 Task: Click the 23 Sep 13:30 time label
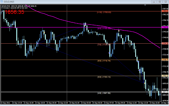tap(143, 103)
